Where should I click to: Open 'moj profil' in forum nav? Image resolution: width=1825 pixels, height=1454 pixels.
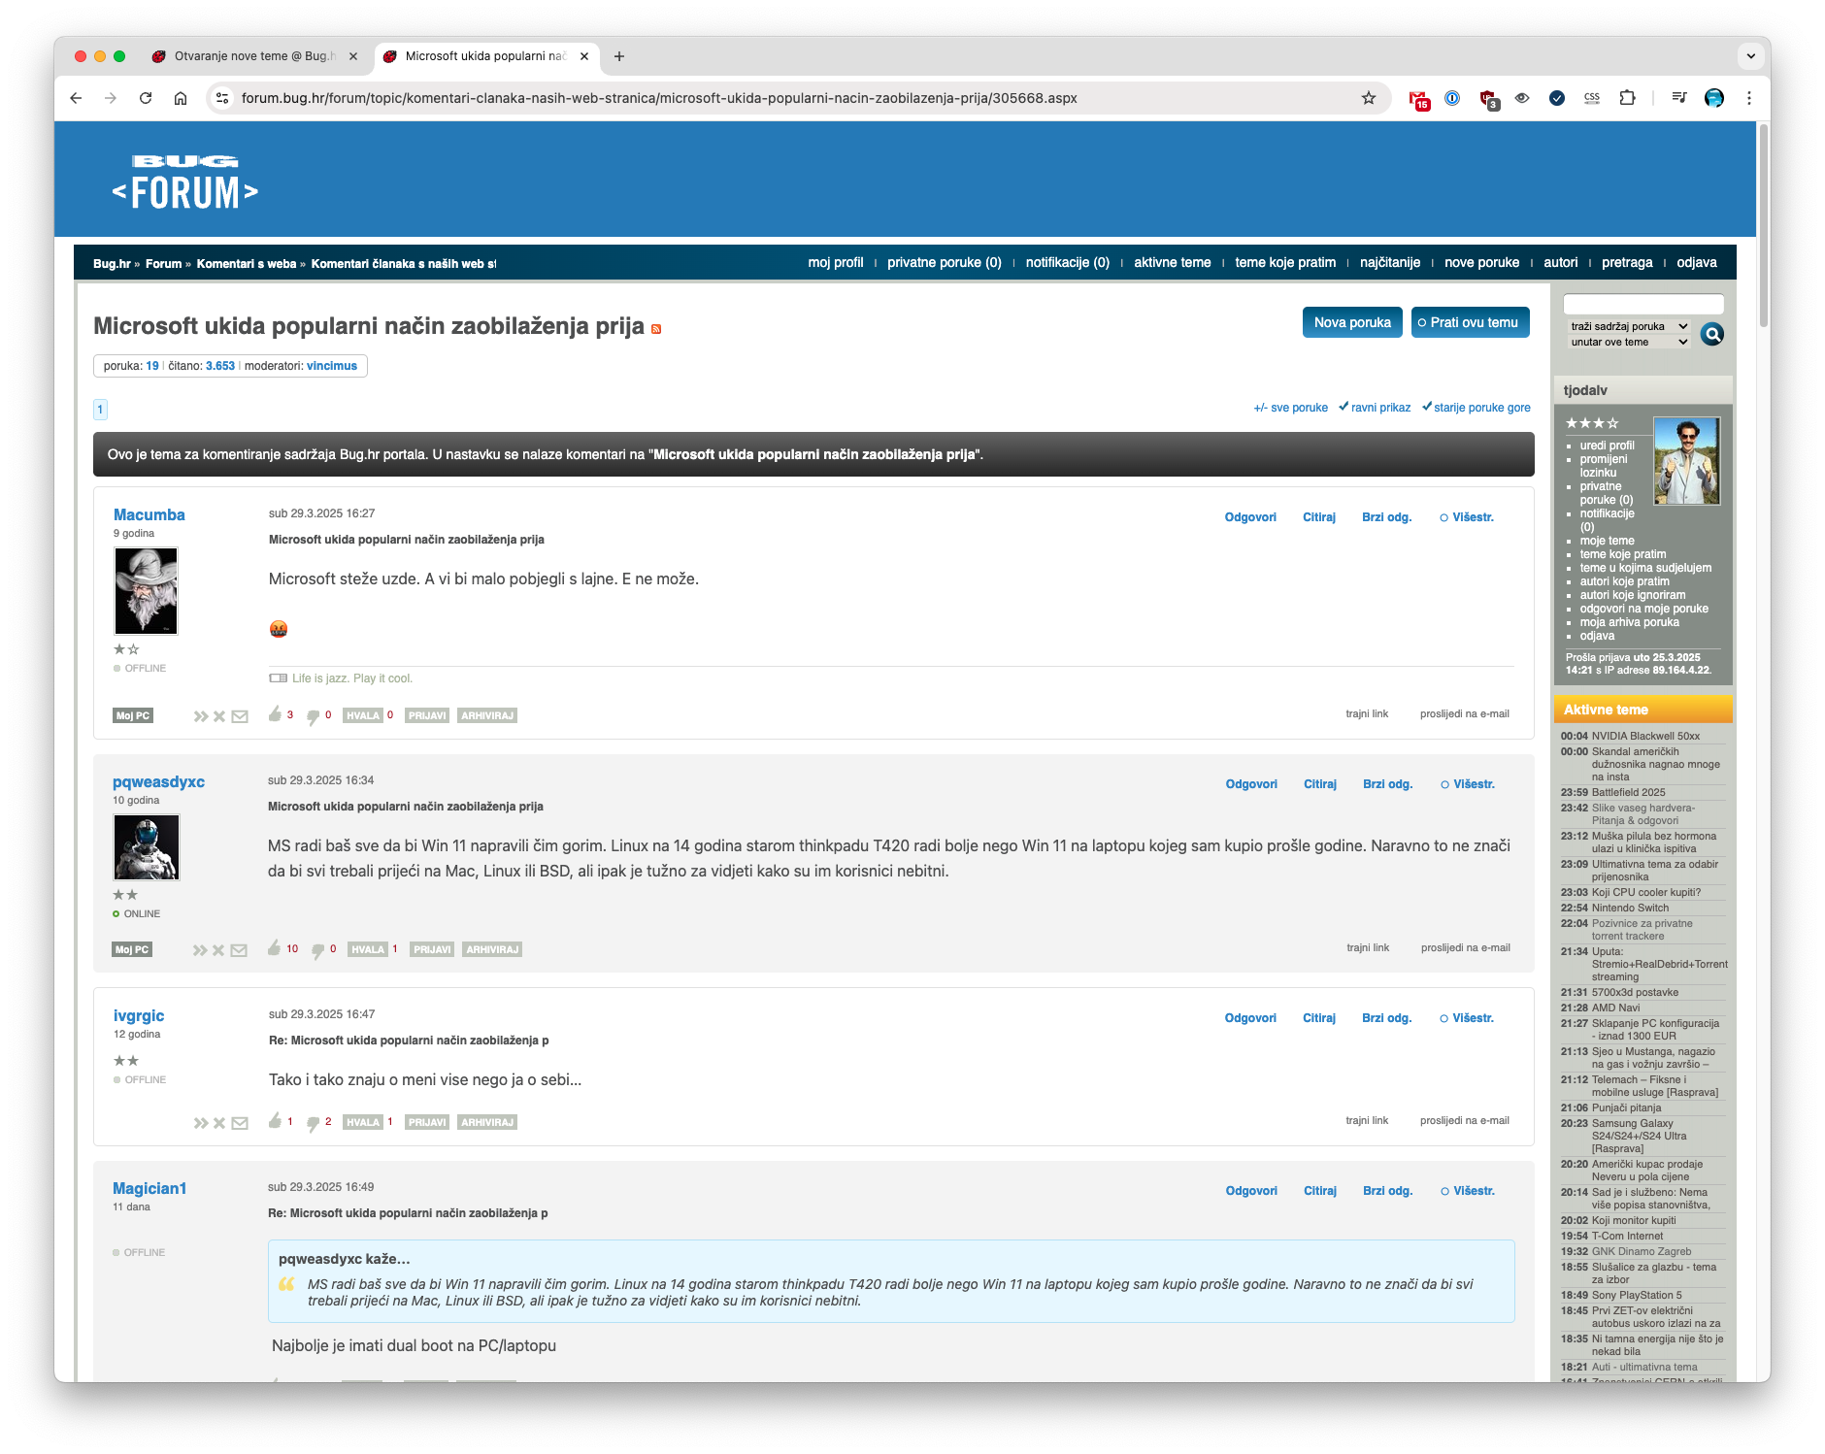835,262
